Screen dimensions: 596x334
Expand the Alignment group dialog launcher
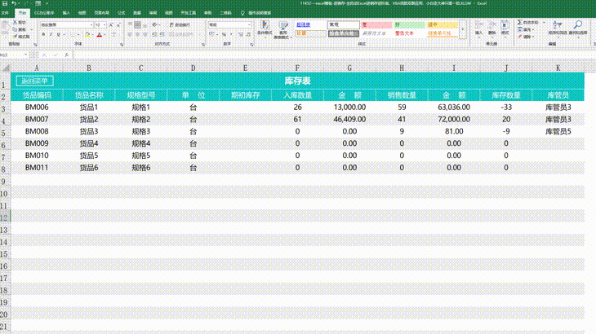(x=203, y=45)
